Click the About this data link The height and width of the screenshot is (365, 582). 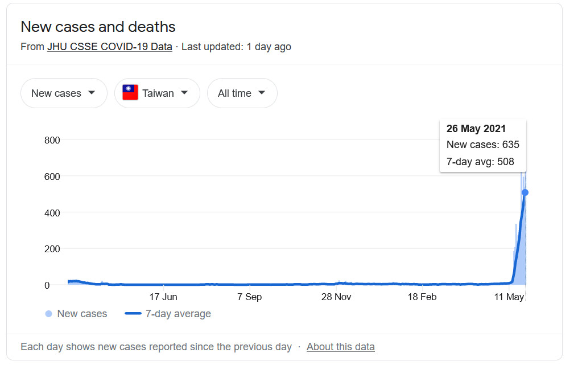(340, 346)
